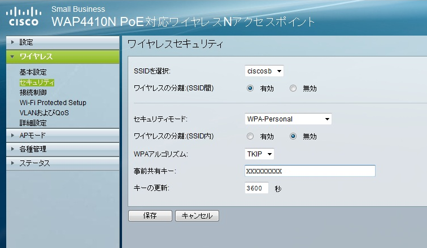Click the キーの更新 label

click(151, 188)
